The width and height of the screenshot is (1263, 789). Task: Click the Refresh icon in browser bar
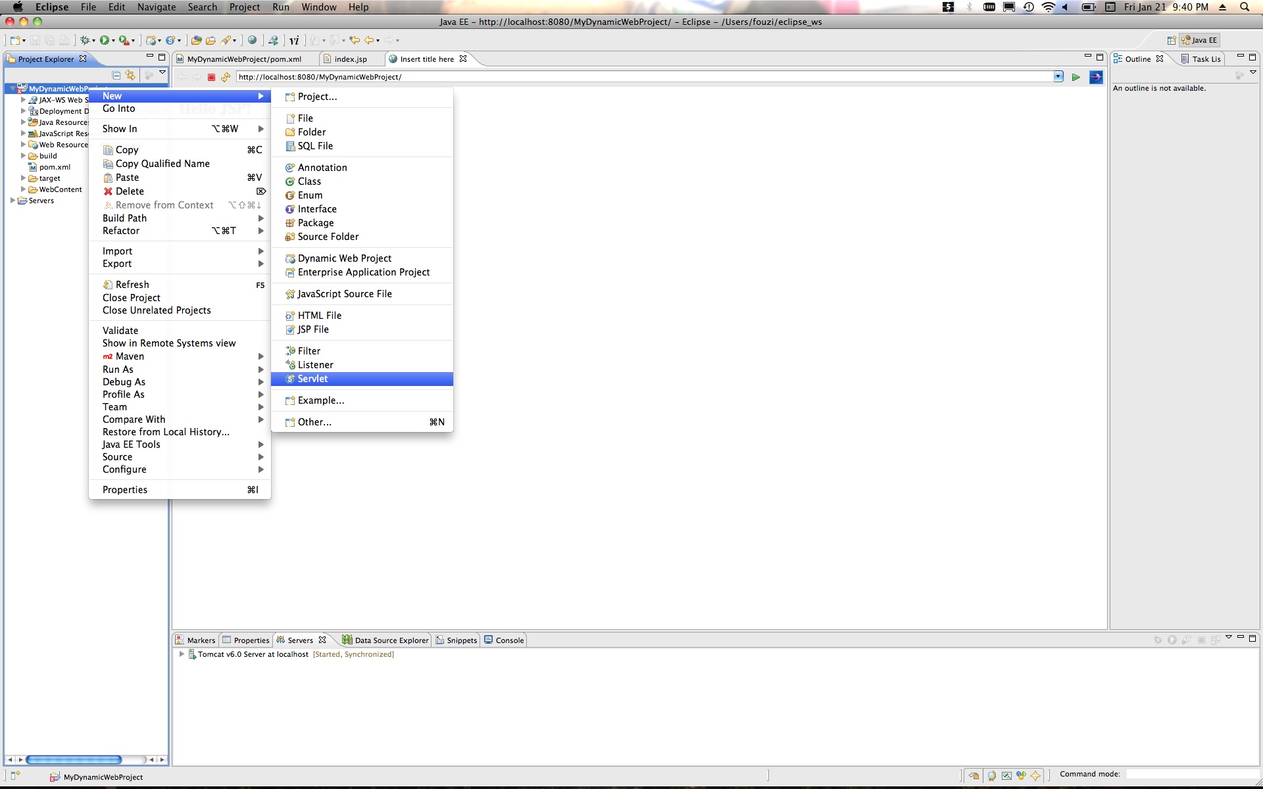226,77
